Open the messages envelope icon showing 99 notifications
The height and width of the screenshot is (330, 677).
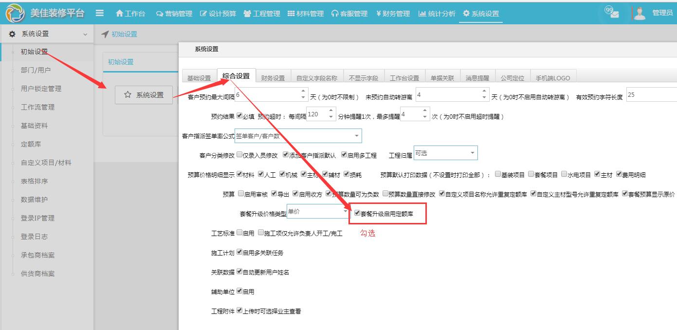(612, 13)
